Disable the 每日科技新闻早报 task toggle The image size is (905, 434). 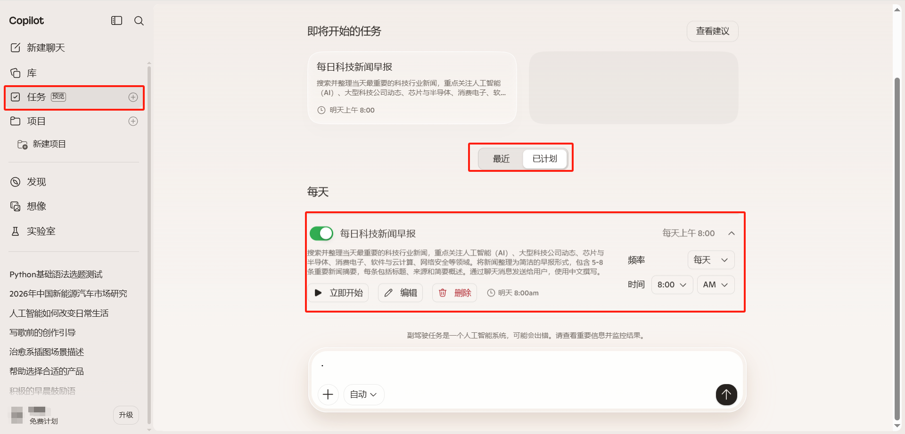(321, 233)
